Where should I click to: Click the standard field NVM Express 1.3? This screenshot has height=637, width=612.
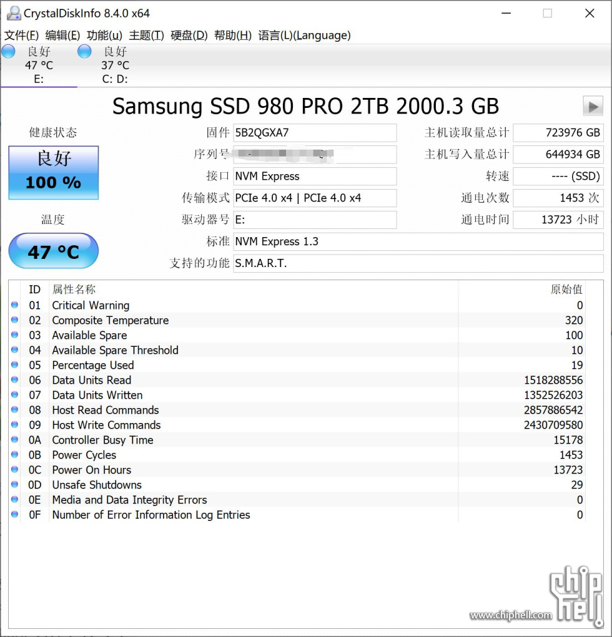point(418,241)
